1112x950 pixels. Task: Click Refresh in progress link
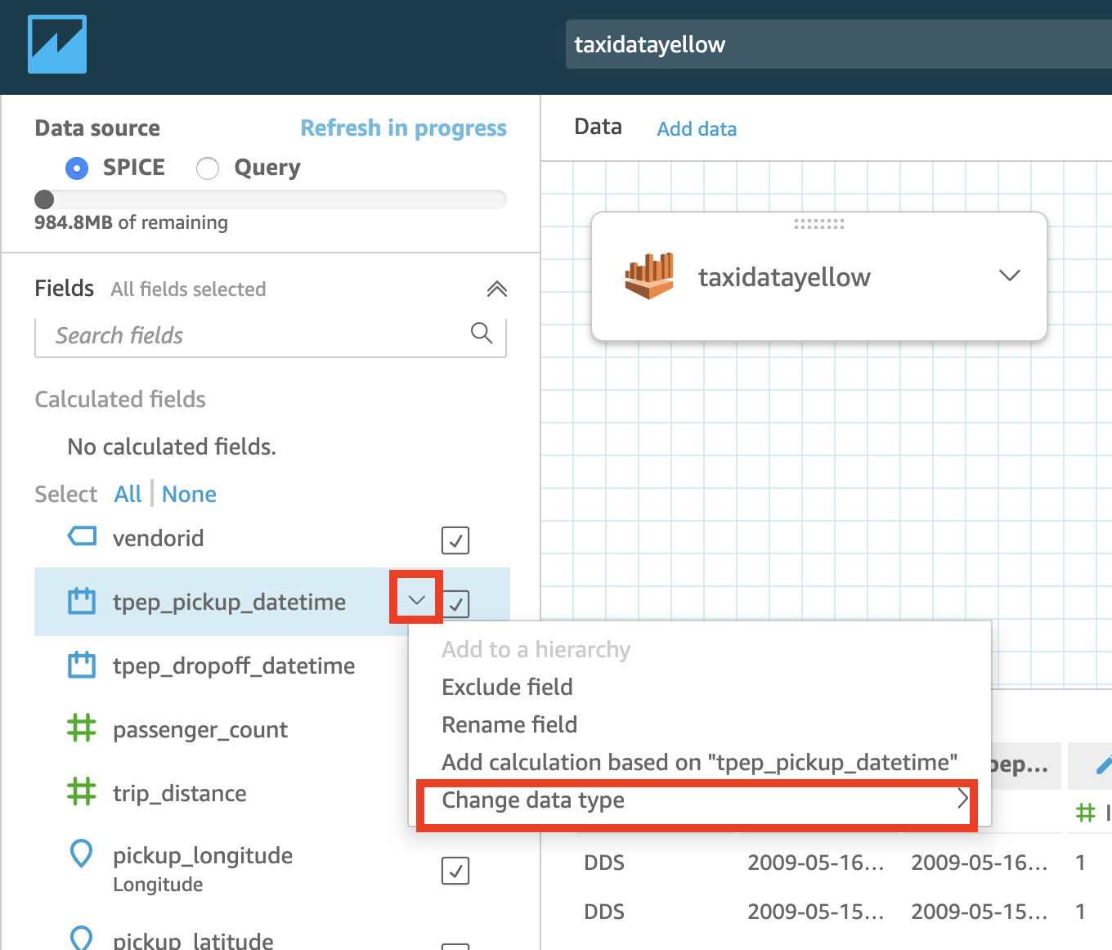(x=404, y=128)
